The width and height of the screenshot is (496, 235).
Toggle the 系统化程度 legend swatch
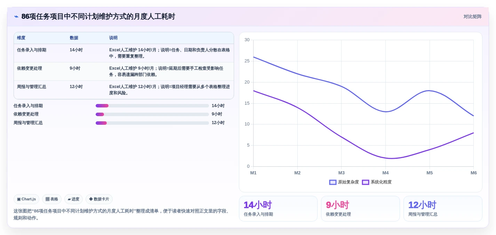(x=366, y=182)
